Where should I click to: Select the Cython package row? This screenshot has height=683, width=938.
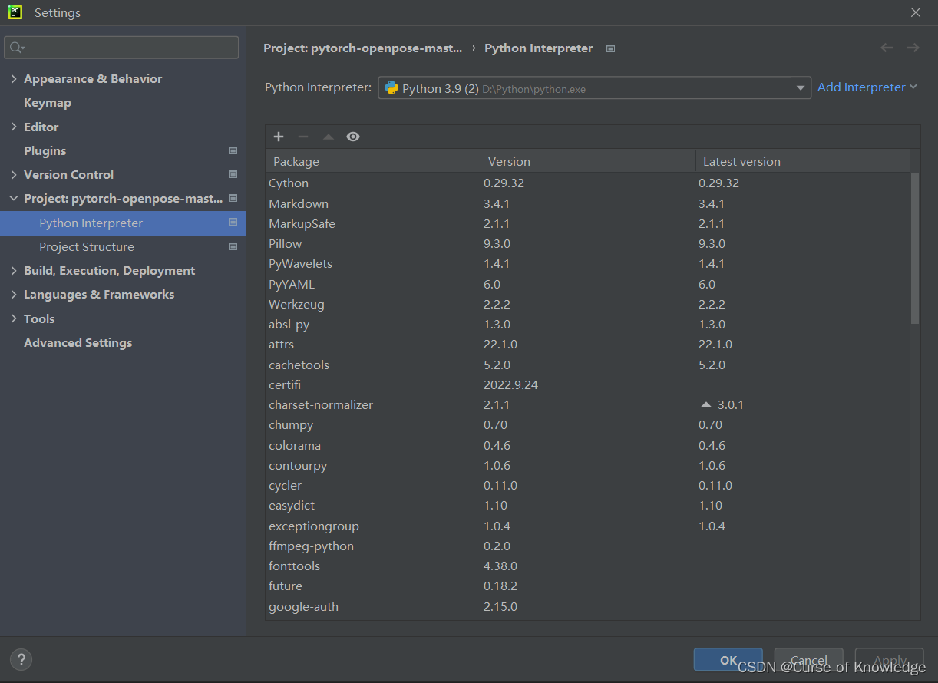[x=588, y=183]
